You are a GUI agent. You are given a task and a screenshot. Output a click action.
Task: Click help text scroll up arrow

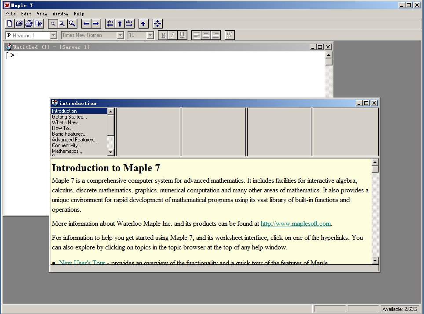(x=375, y=162)
